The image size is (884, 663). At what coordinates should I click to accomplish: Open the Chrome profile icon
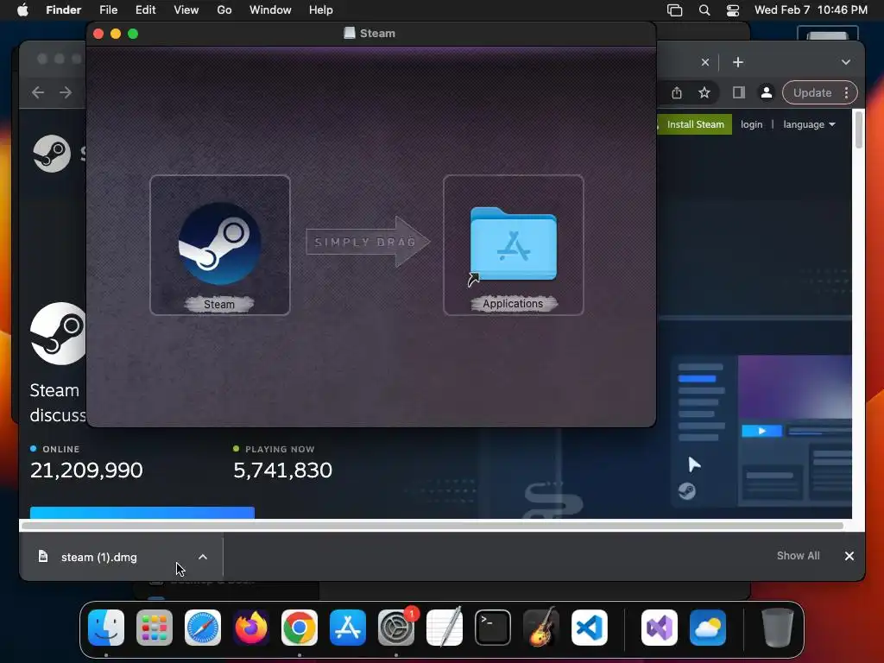tap(767, 92)
